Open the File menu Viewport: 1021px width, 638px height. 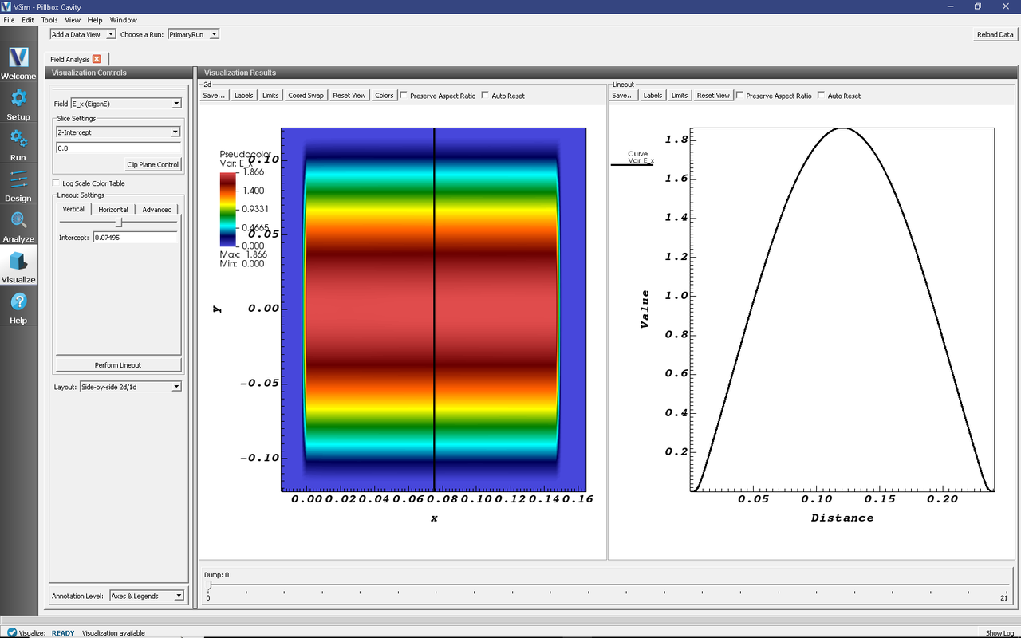click(x=9, y=20)
